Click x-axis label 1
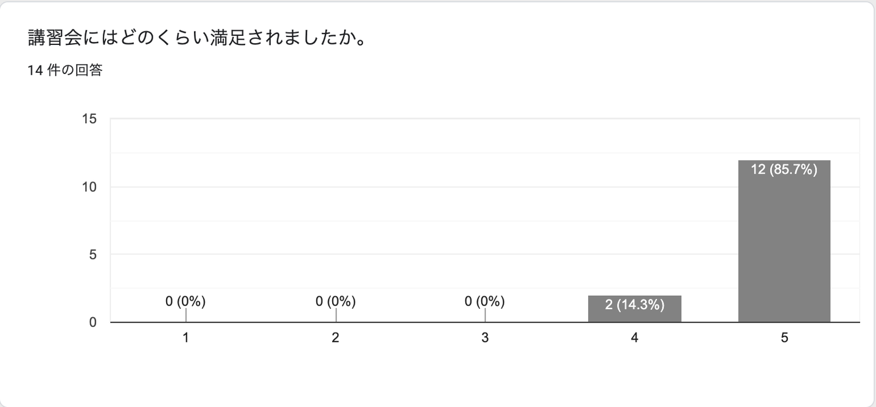 (186, 338)
